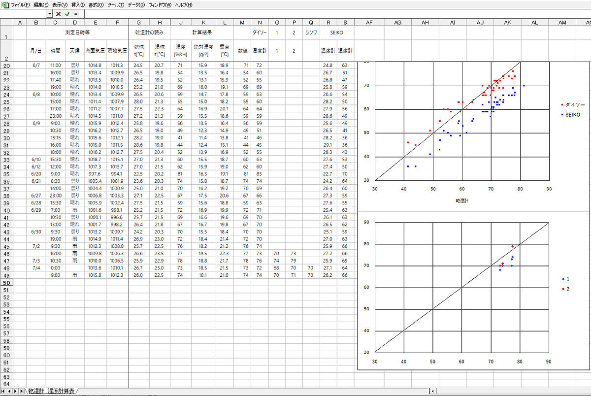Select row header 49
The width and height of the screenshot is (591, 396).
(x=6, y=283)
